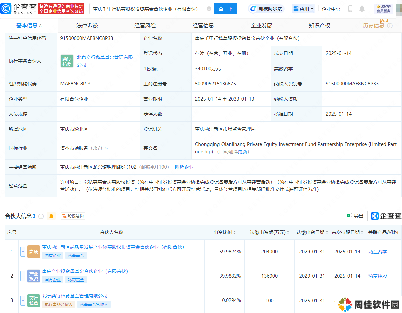This screenshot has width=402, height=313.
Task: Open the 渝富控股 related institution link
Action: click(378, 276)
